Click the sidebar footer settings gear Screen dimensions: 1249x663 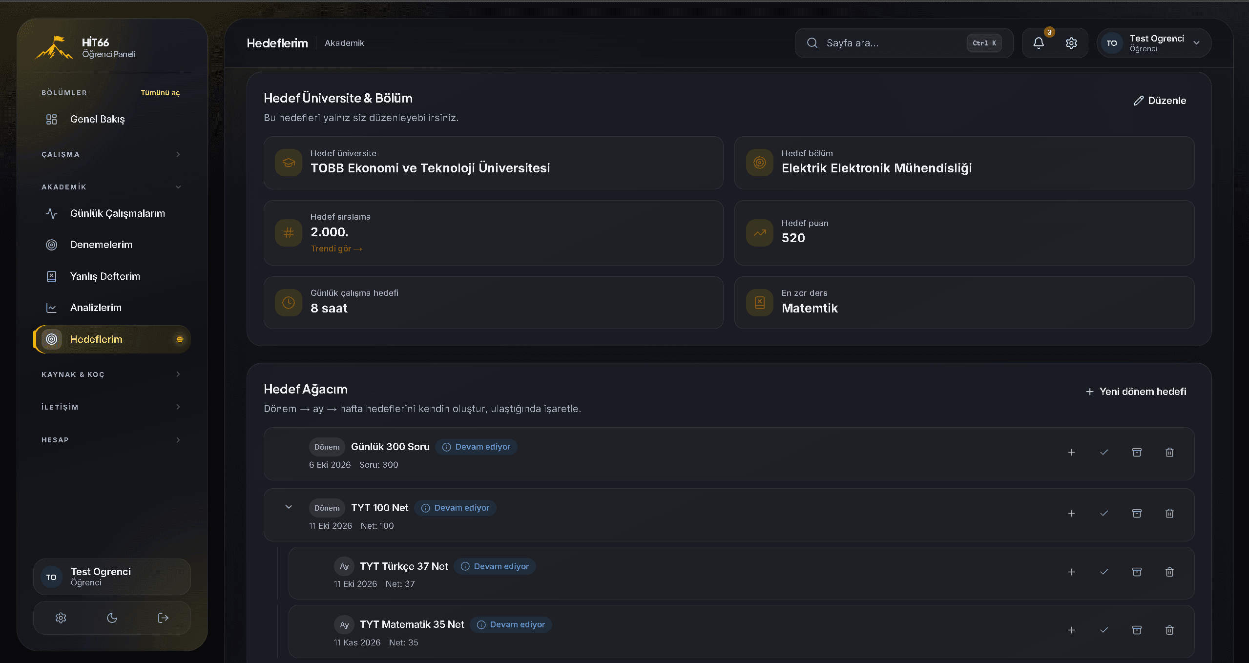pyautogui.click(x=61, y=618)
